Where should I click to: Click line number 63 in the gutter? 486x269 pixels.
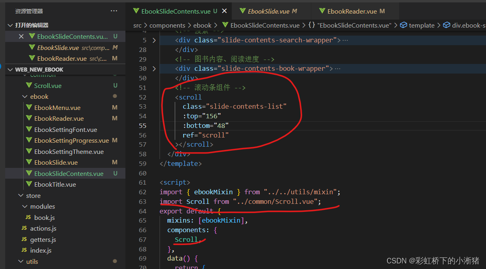(x=142, y=201)
